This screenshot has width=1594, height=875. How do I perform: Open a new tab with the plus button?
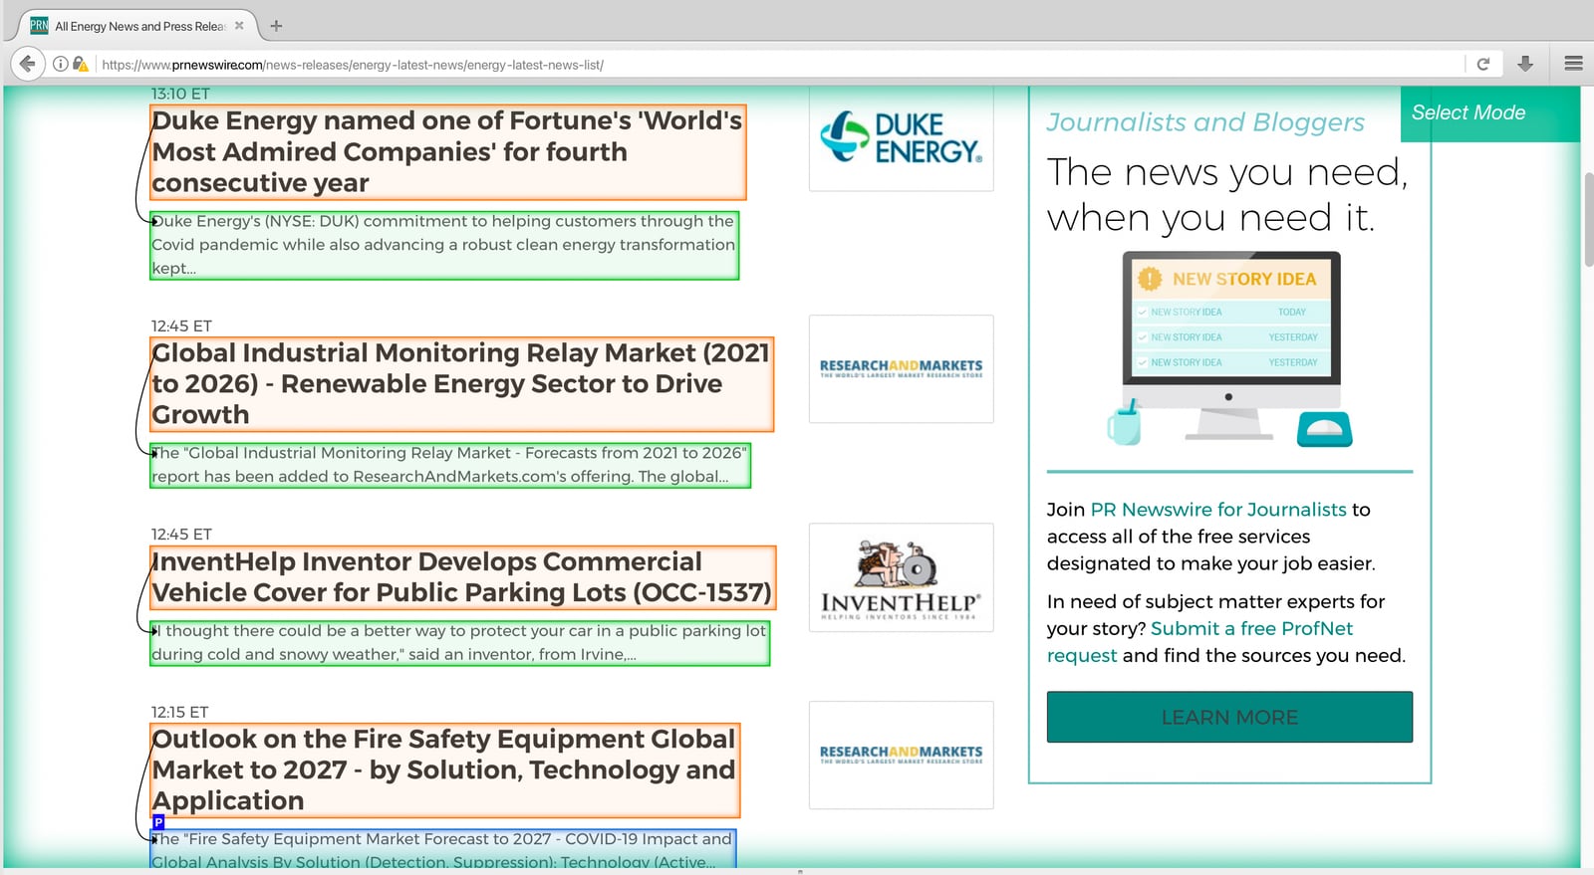(276, 26)
